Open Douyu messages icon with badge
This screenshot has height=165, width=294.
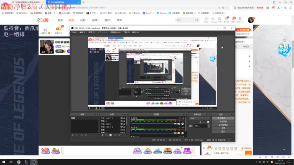(x=233, y=19)
